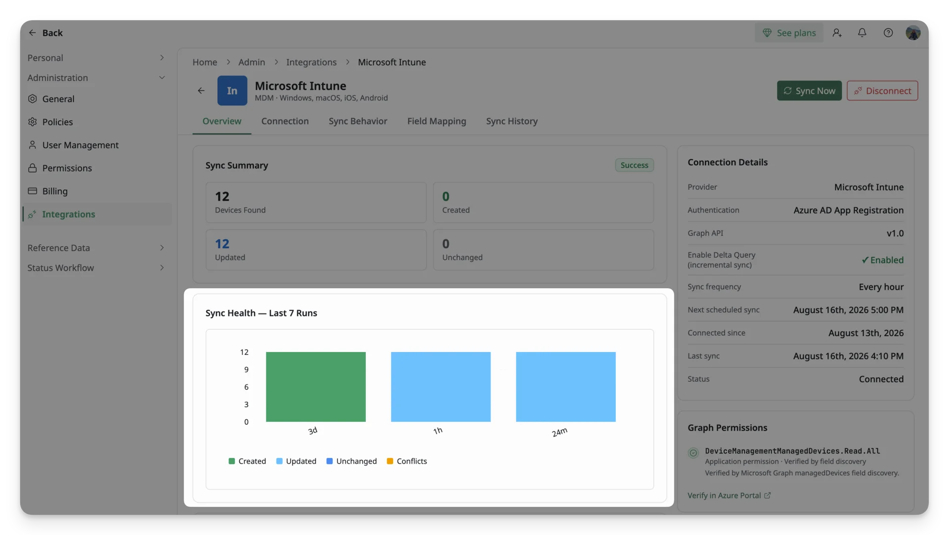Viewport: 949px width, 535px height.
Task: Click the Disconnect button
Action: click(x=882, y=91)
